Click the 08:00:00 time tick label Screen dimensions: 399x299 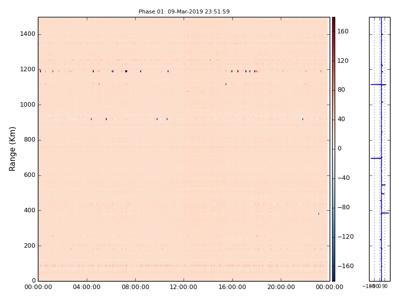tap(135, 287)
